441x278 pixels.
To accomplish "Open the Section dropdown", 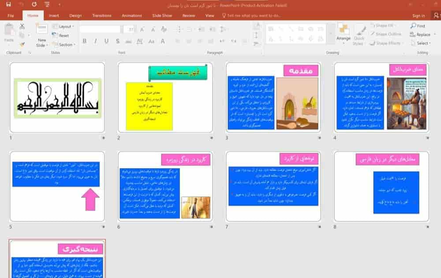I will [x=64, y=44].
